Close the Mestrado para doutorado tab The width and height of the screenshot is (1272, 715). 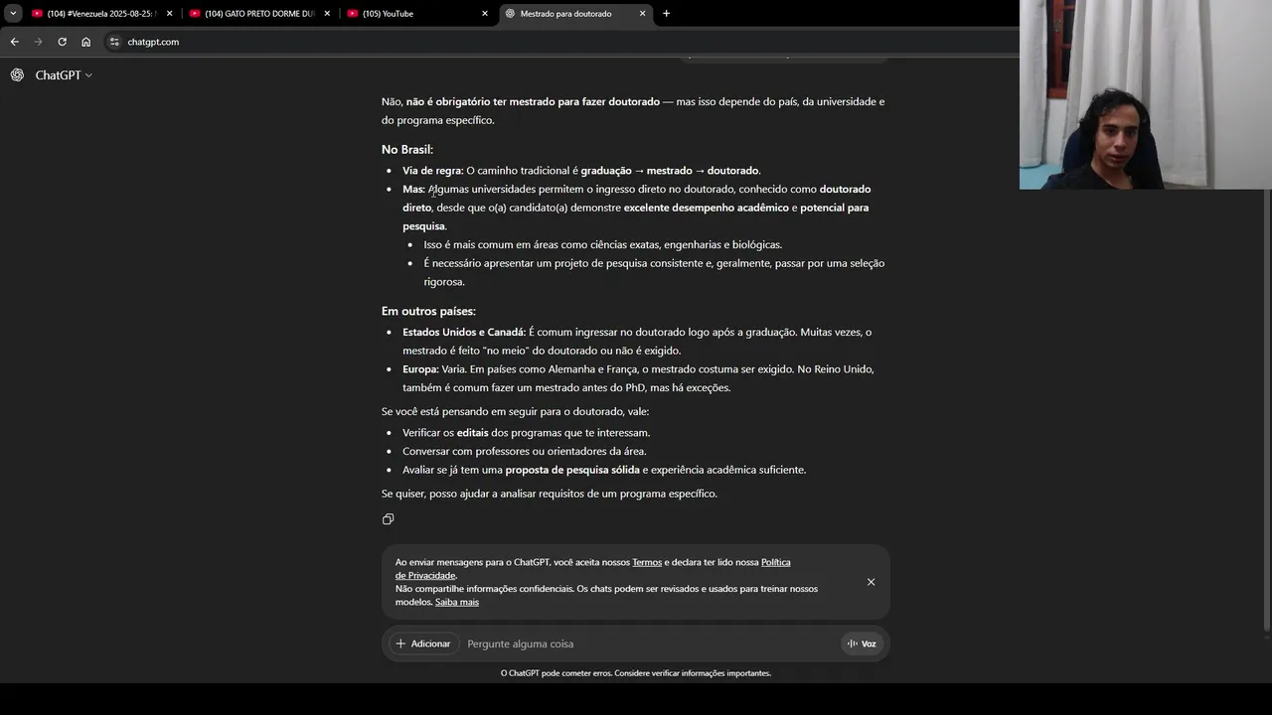(x=642, y=14)
